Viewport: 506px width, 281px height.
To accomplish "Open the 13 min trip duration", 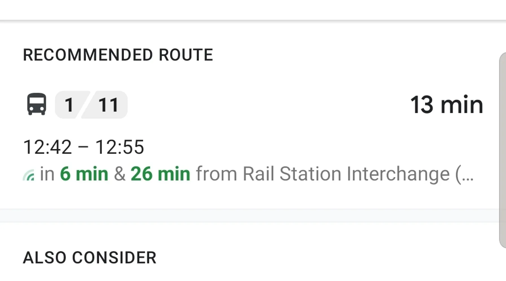I will (446, 105).
